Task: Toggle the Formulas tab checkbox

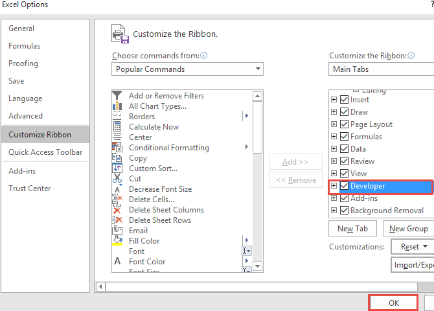Action: click(344, 136)
